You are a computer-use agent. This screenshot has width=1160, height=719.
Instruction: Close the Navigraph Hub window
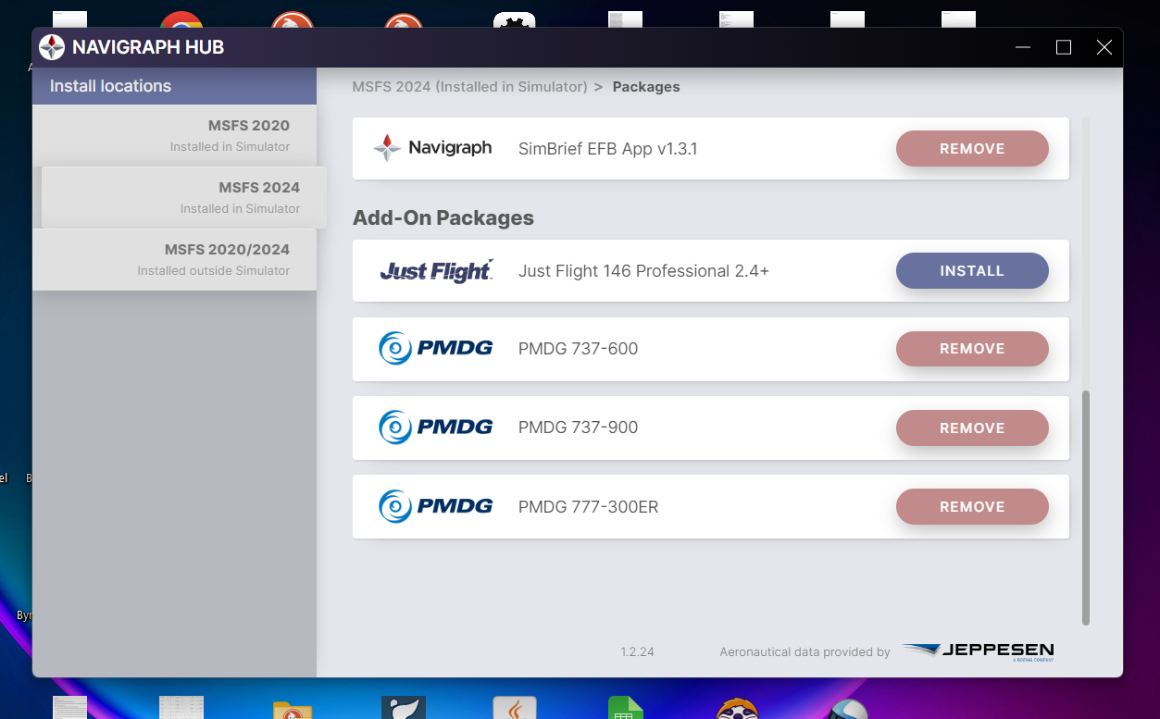1104,47
